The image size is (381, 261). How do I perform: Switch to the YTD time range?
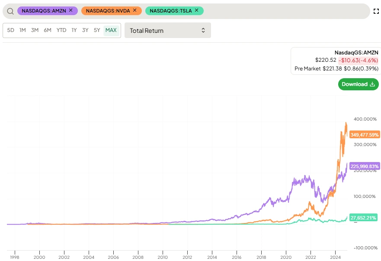click(x=61, y=30)
